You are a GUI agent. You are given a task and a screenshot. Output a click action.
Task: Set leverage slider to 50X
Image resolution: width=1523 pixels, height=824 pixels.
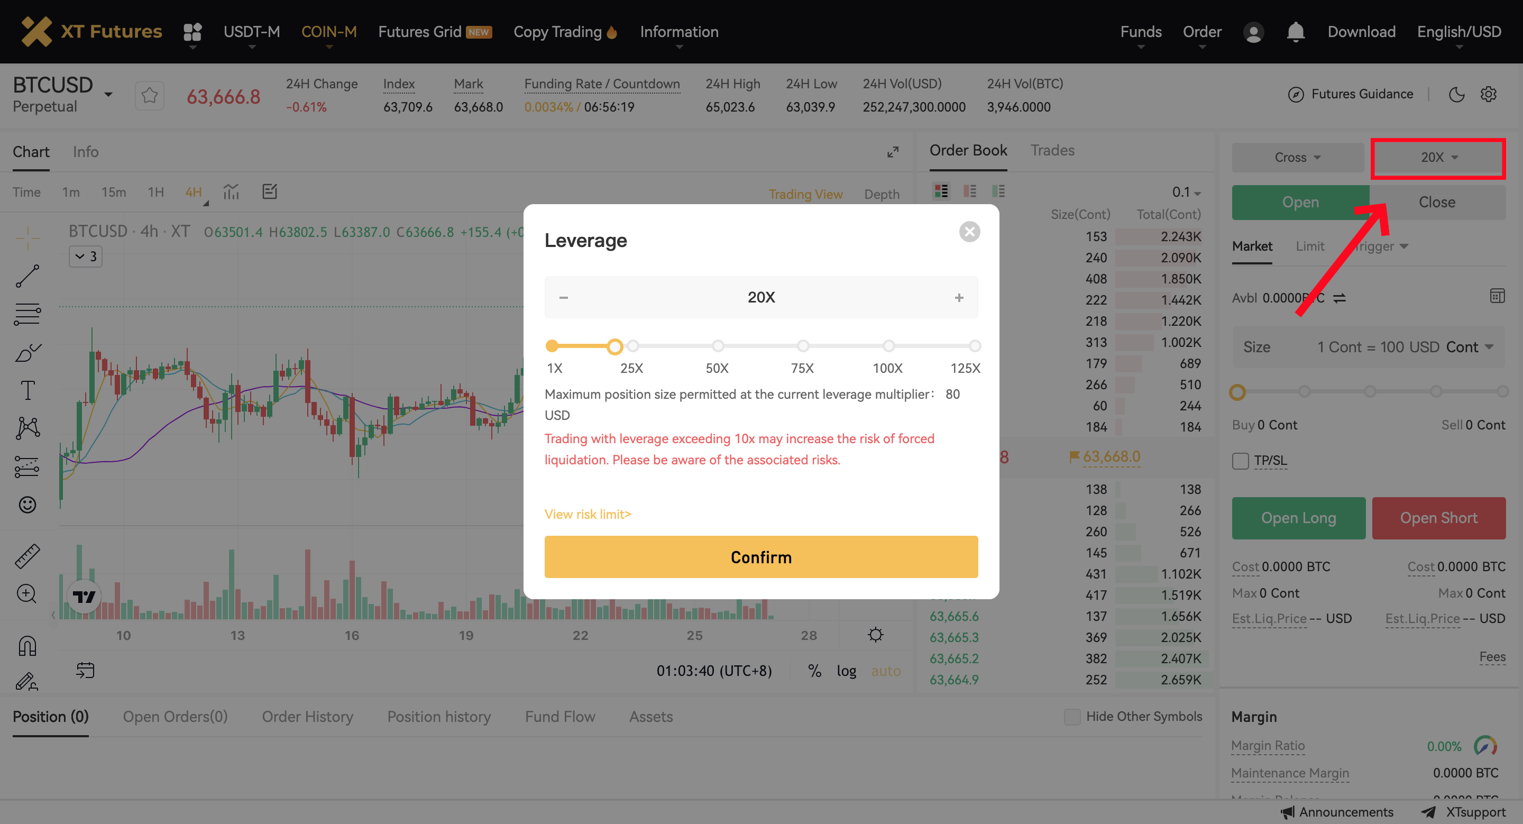pos(717,346)
